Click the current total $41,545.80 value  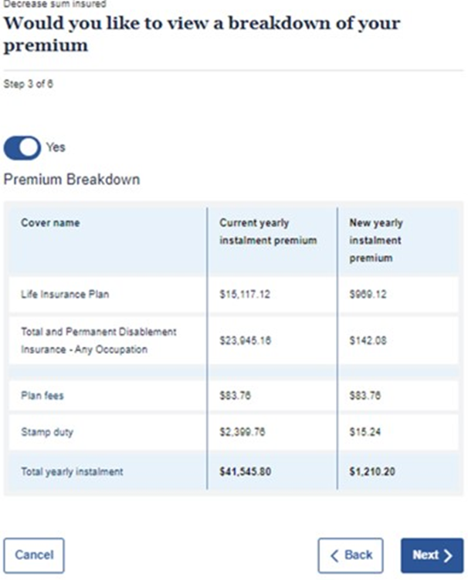pos(245,471)
